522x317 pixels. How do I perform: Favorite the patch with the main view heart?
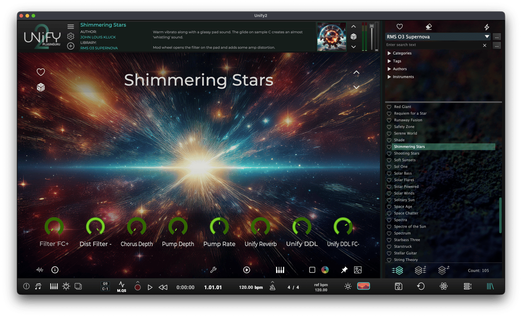pos(41,72)
